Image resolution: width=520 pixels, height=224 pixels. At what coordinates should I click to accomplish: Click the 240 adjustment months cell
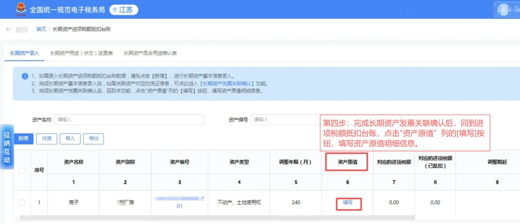click(x=296, y=202)
